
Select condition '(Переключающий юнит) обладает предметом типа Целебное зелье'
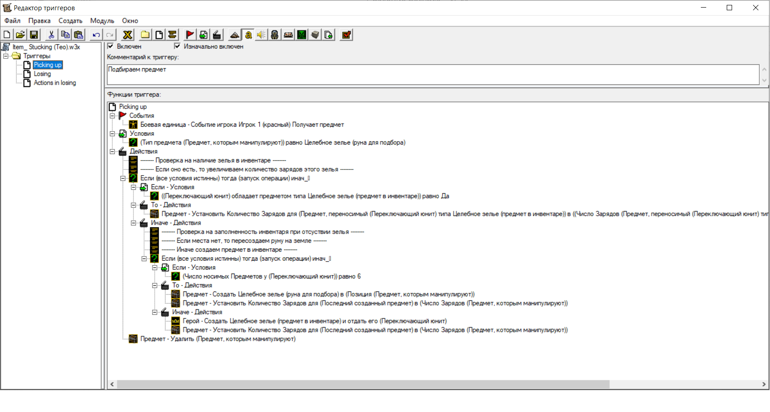click(305, 196)
